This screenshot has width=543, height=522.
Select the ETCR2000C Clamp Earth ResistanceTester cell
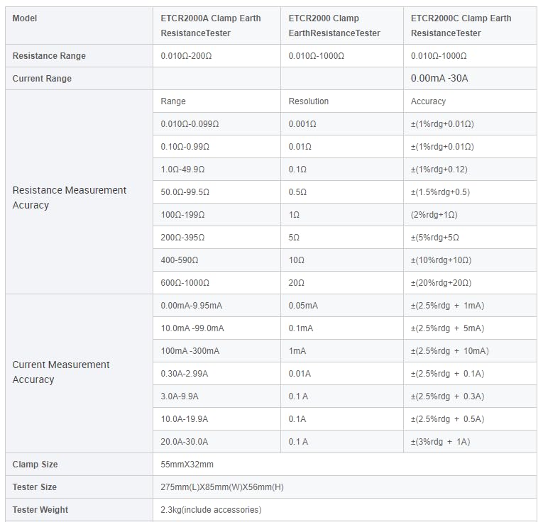coord(471,26)
